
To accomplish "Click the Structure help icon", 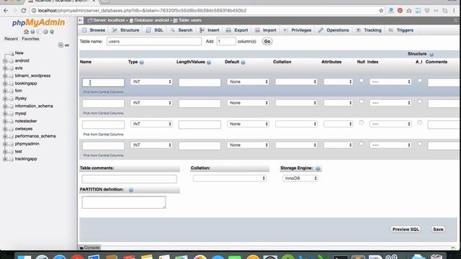I will pyautogui.click(x=431, y=55).
